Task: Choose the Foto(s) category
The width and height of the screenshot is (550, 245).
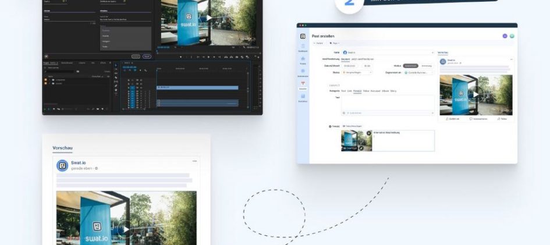Action: tap(357, 91)
